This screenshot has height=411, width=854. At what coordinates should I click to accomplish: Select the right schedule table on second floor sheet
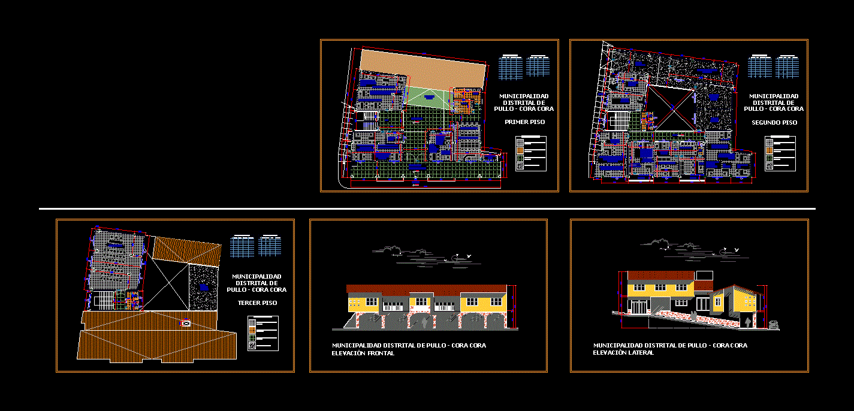(787, 67)
